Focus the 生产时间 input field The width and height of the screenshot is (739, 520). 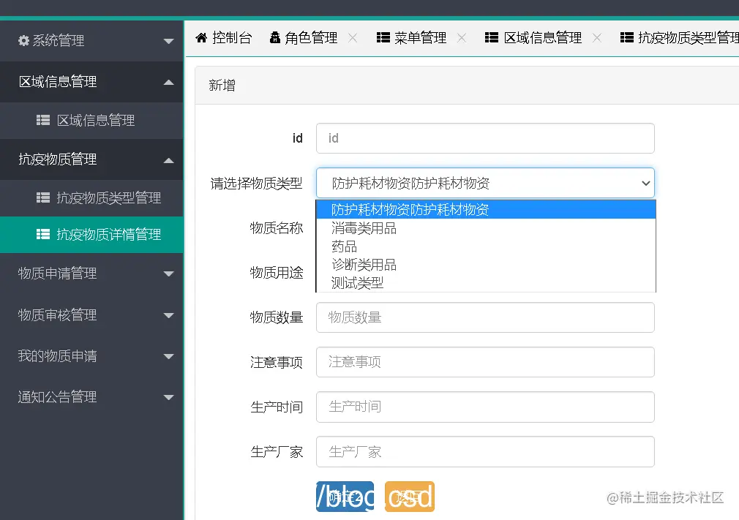(x=485, y=407)
